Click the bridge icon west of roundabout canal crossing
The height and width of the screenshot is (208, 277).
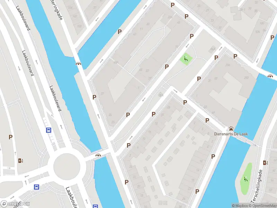pyautogui.click(x=98, y=155)
